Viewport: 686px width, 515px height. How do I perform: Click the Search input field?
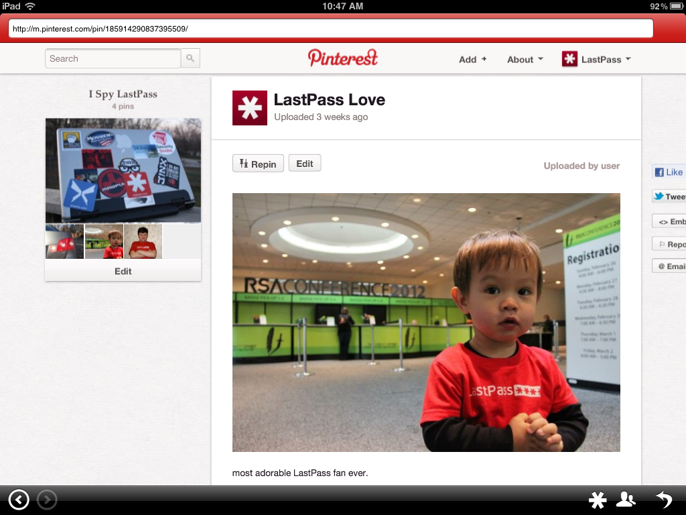coord(113,58)
